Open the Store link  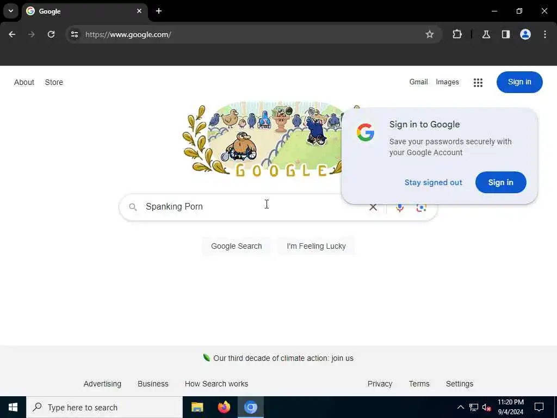pyautogui.click(x=54, y=82)
